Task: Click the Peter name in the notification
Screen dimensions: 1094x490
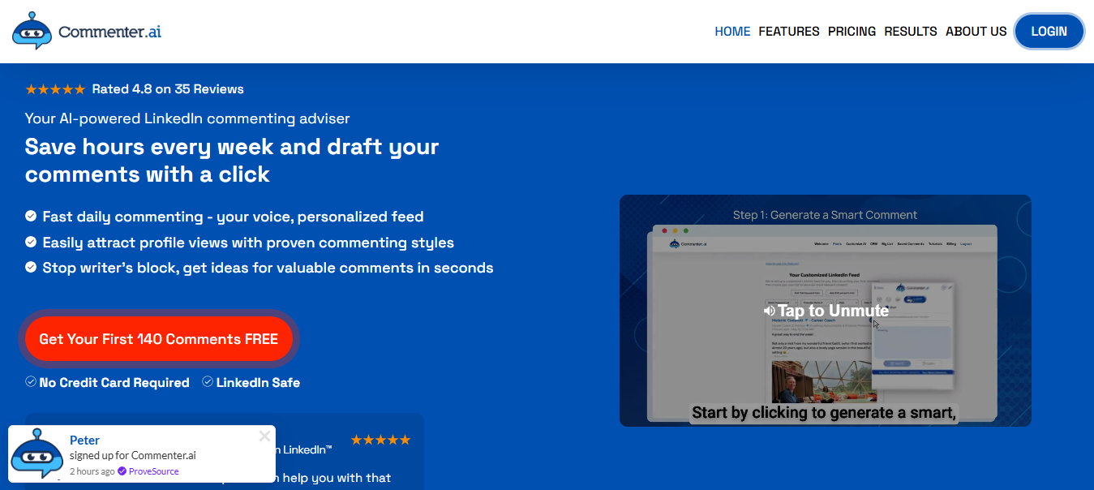Action: (x=84, y=441)
